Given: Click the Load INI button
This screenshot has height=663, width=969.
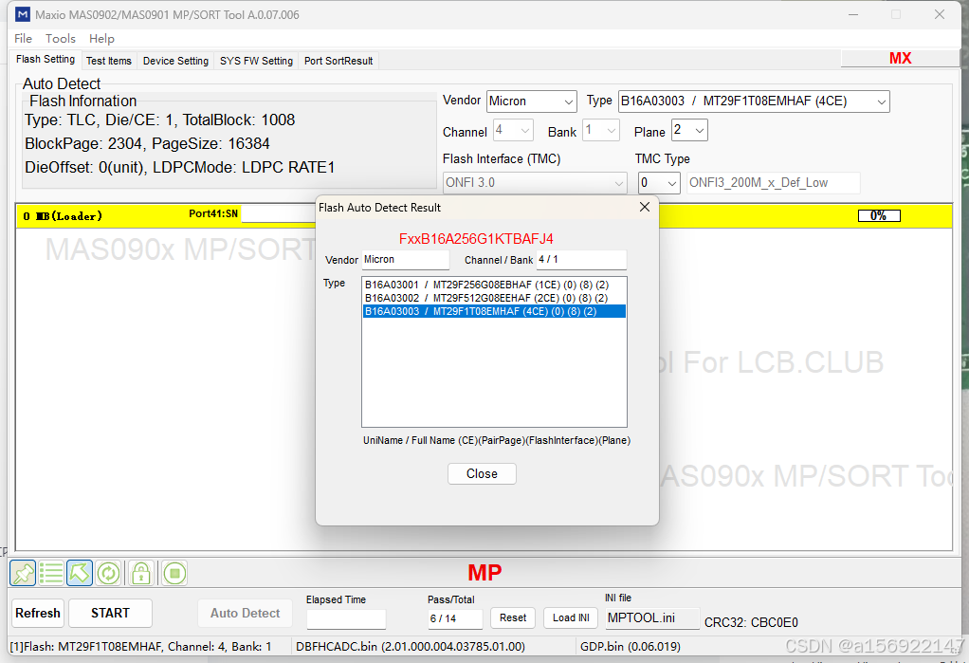Looking at the screenshot, I should (x=571, y=617).
